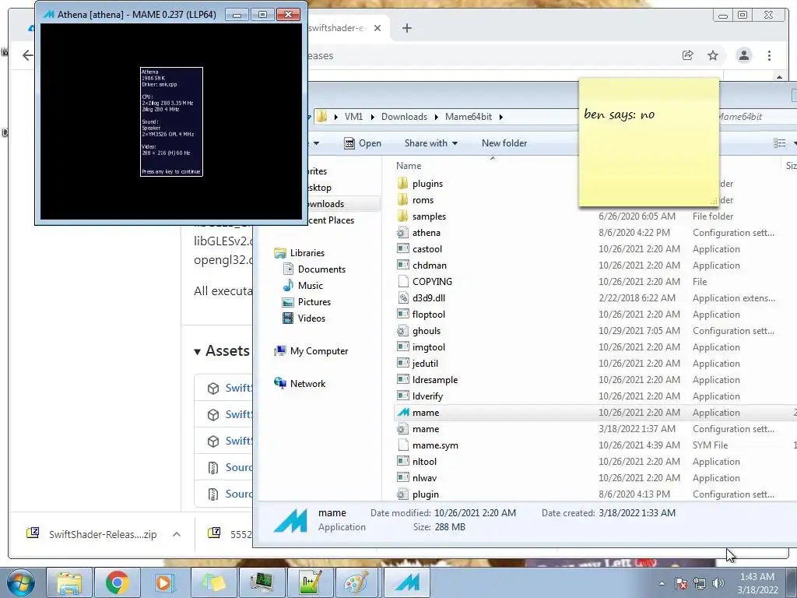Image resolution: width=797 pixels, height=598 pixels.
Task: Click VM1 in the breadcrumb path
Action: (354, 117)
